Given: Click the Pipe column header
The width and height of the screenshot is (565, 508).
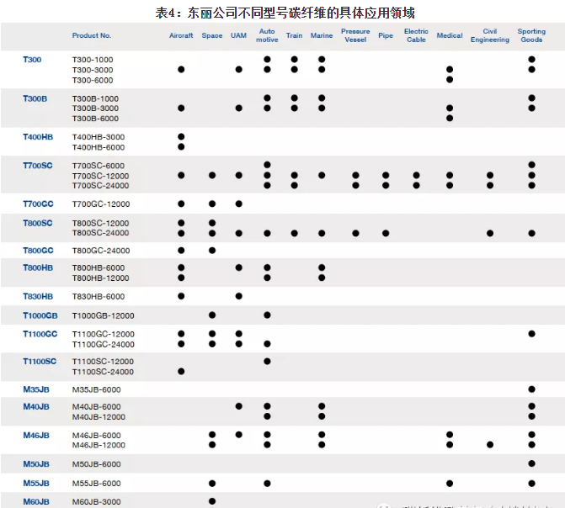Looking at the screenshot, I should (386, 35).
